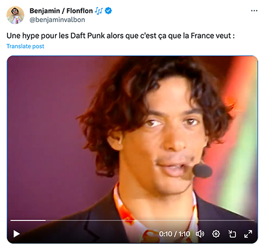Open video settings gear
Screen dimensions: 263x248
(216, 233)
